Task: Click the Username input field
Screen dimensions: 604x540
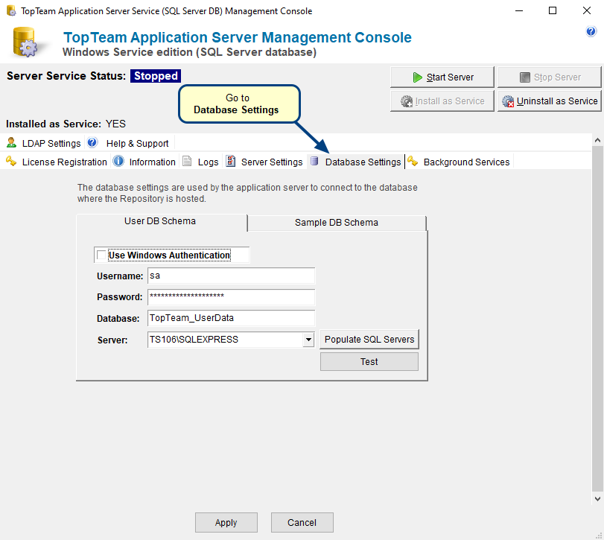Action: click(x=231, y=276)
